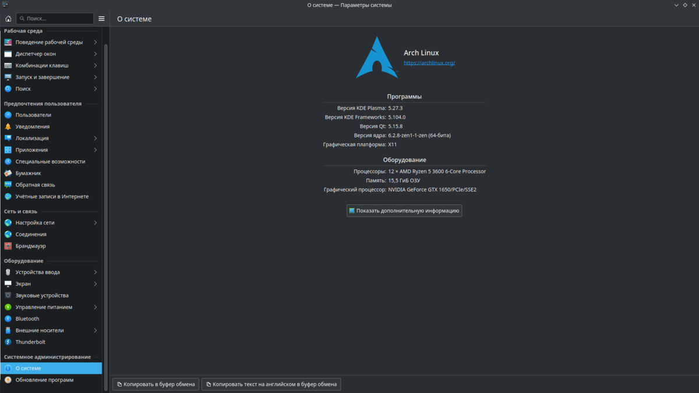Click the Локализация flag icon

point(8,138)
